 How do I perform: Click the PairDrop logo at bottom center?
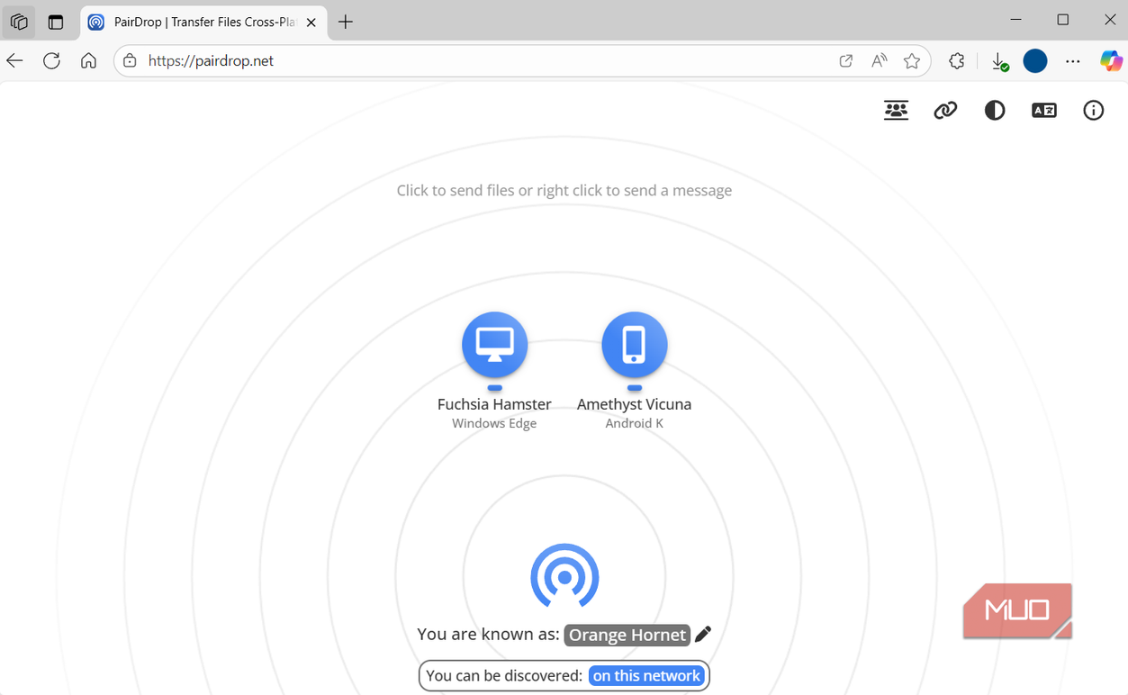564,576
